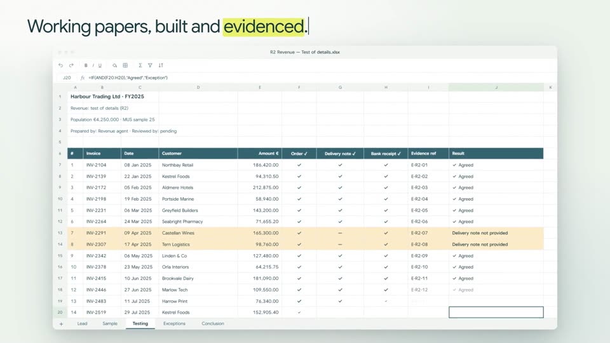Image resolution: width=610 pixels, height=343 pixels.
Task: Click customer cell Seabright Pharmacy
Action: 198,222
